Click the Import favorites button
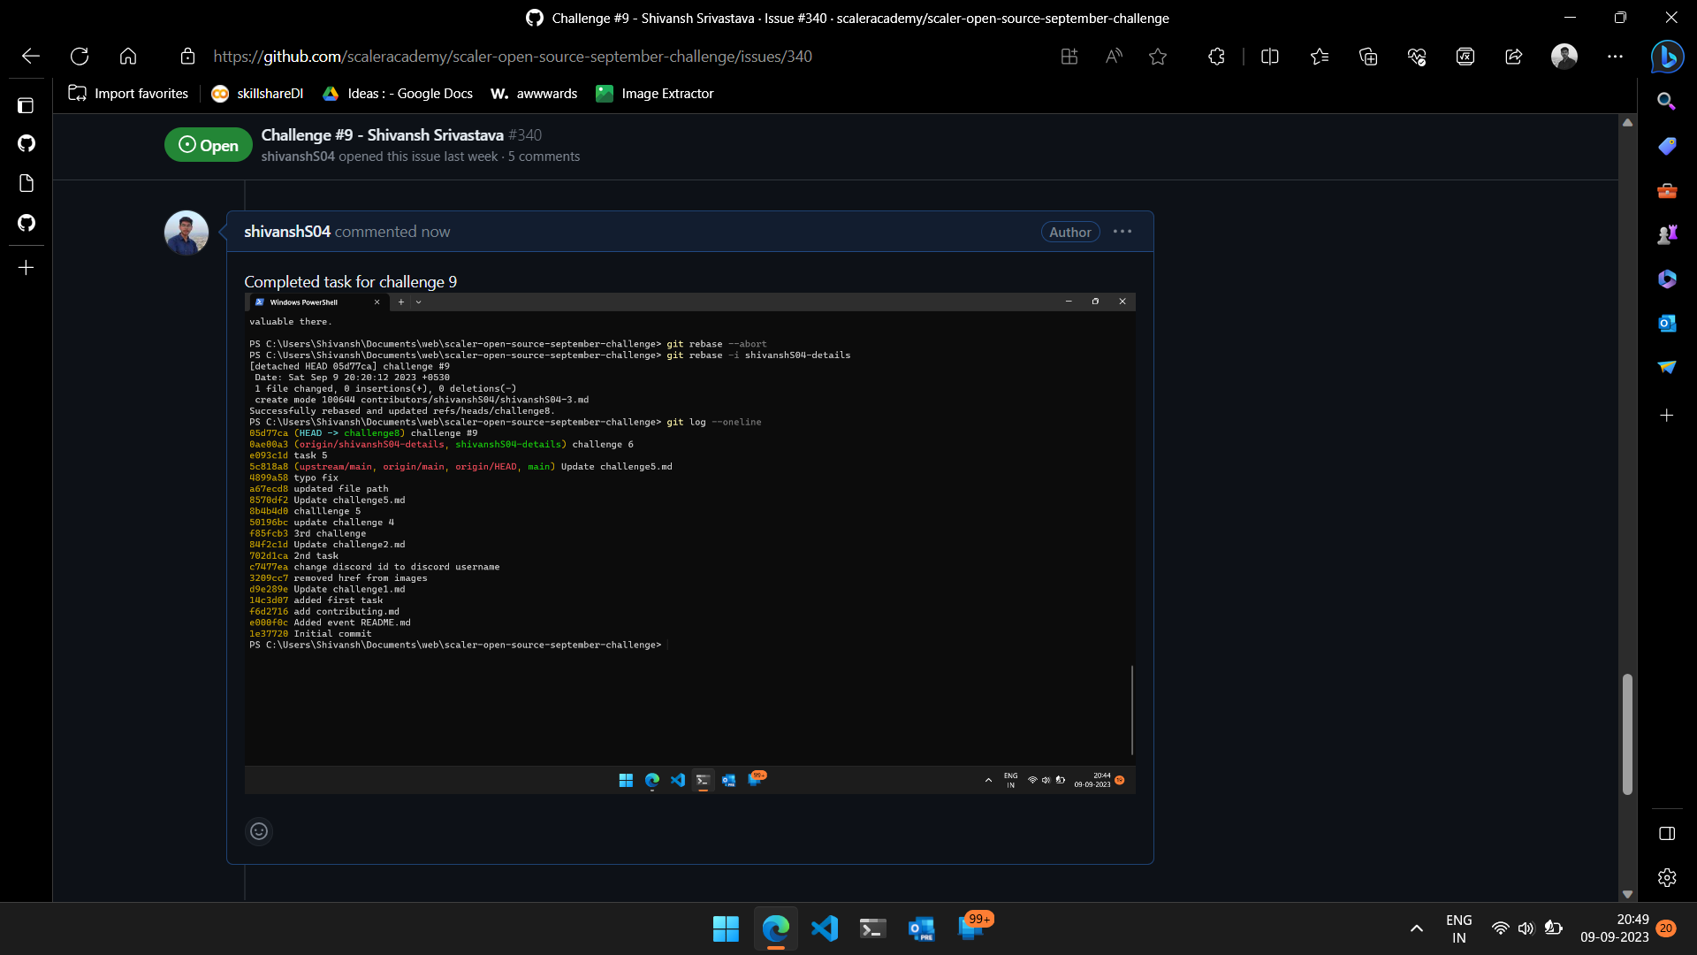The width and height of the screenshot is (1697, 955). pos(127,93)
